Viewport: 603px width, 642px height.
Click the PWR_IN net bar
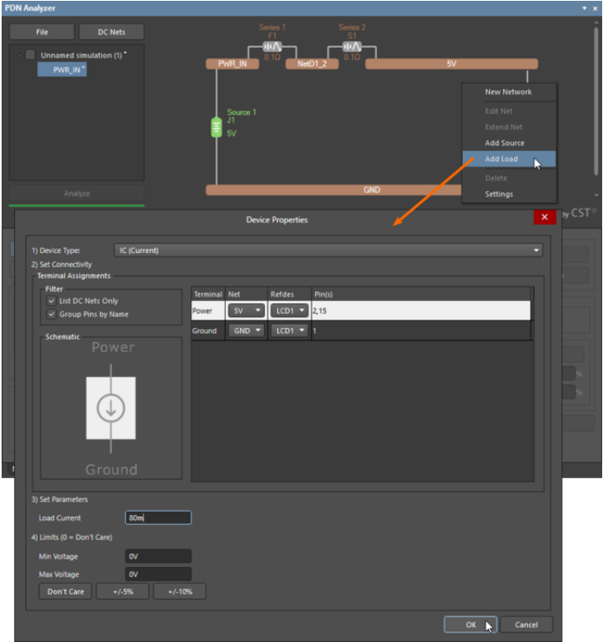(x=233, y=64)
